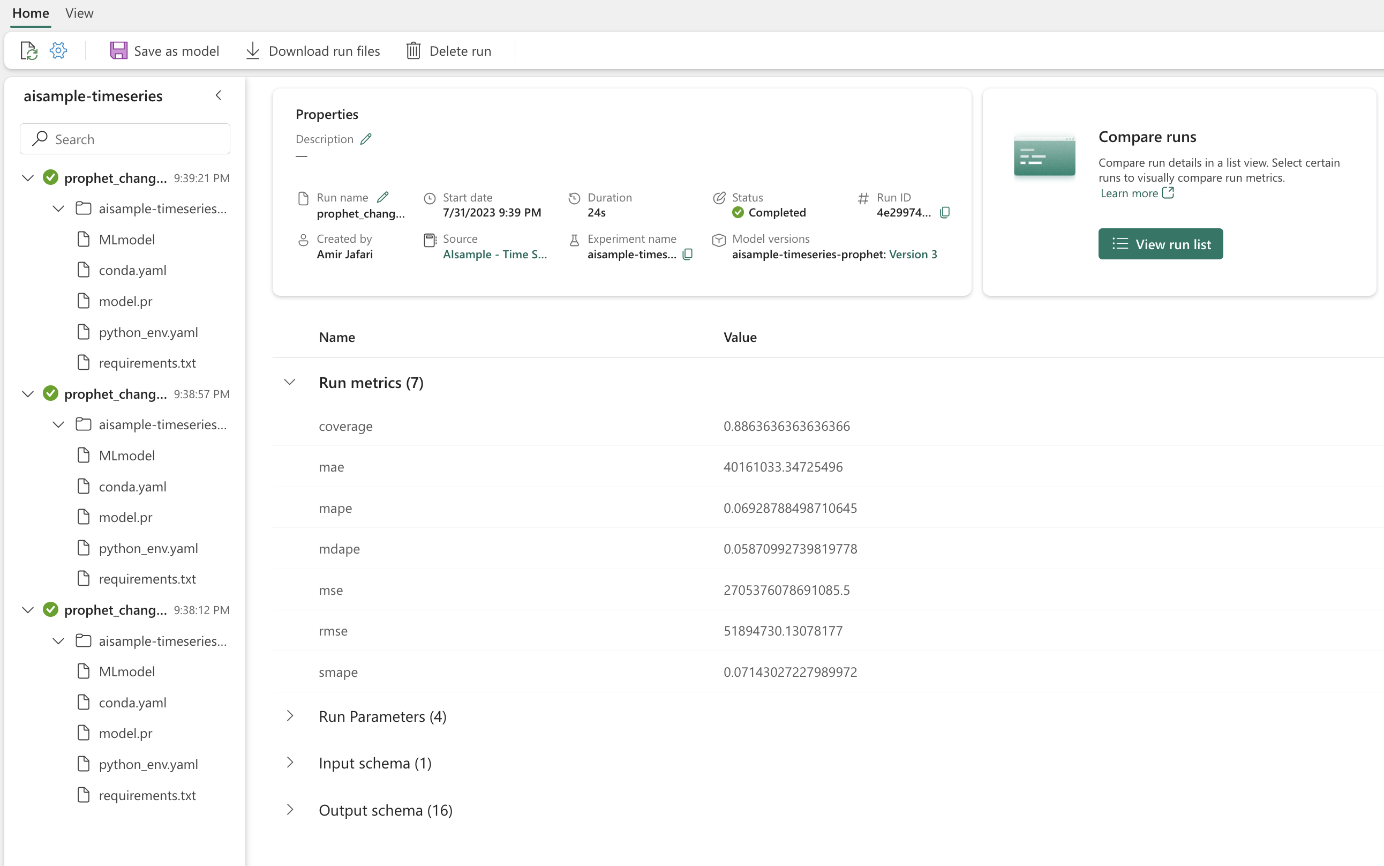Viewport: 1384px width, 866px height.
Task: Click the aisample-timeseries collapse icon
Action: pyautogui.click(x=219, y=95)
